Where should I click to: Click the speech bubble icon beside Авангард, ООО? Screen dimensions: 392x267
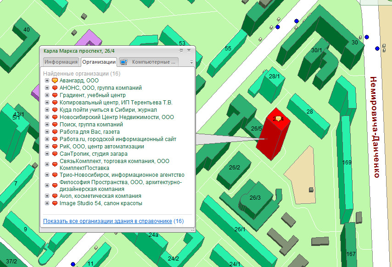point(55,81)
